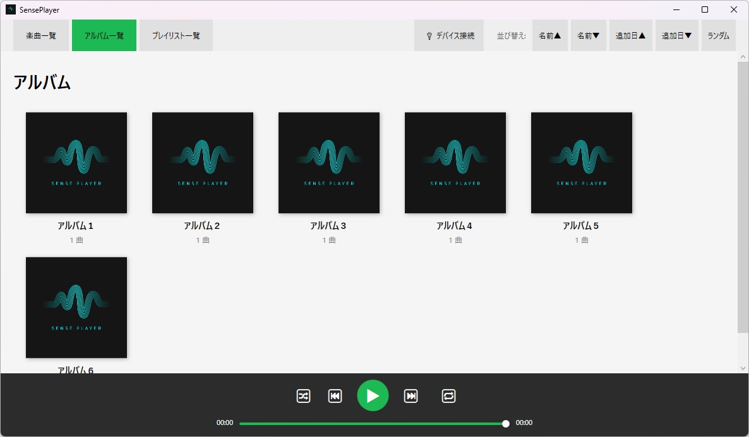Select the アルバム 5 album artwork
The width and height of the screenshot is (749, 437).
coord(581,162)
